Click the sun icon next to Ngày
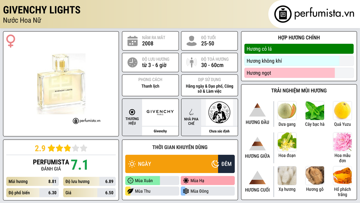Screen dimensions: 360x203 coord(132,164)
